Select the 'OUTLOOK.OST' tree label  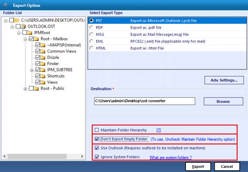[41, 26]
